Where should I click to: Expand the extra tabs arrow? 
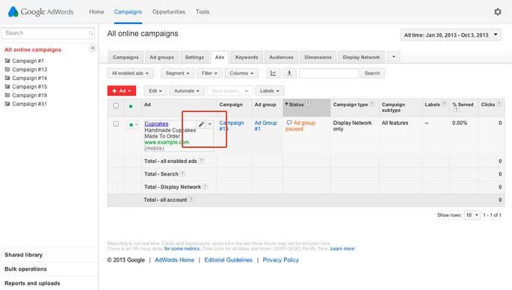393,57
